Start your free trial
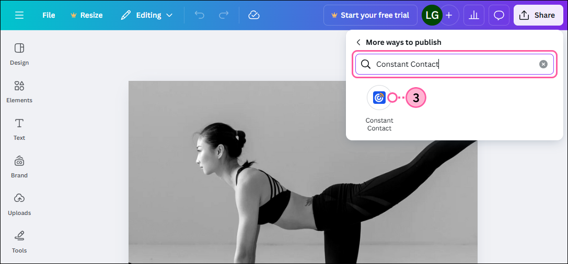Viewport: 568px width, 264px height. [x=370, y=15]
